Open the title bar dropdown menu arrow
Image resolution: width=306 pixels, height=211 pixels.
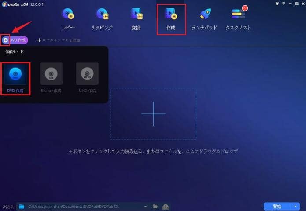284,4
